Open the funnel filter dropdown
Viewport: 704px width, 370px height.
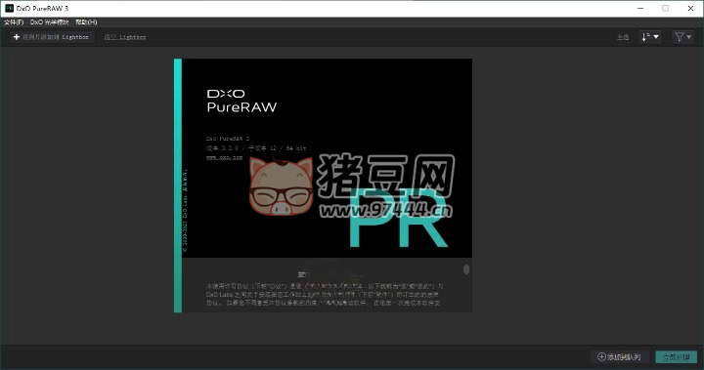click(682, 37)
